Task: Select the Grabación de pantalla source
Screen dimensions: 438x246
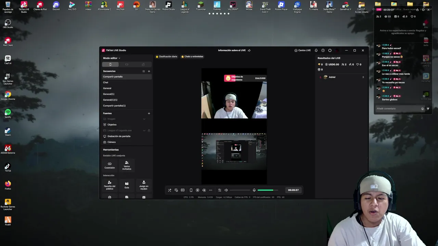Action: [x=127, y=136]
